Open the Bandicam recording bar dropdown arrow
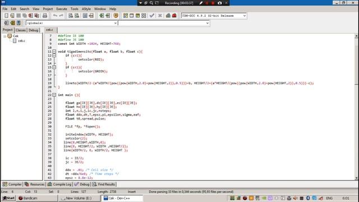The width and height of the screenshot is (359, 202). 140,3
